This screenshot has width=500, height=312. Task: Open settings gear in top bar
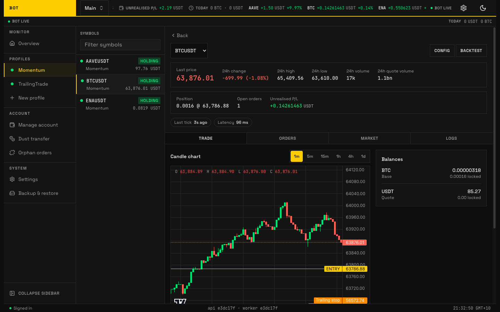coord(464,8)
